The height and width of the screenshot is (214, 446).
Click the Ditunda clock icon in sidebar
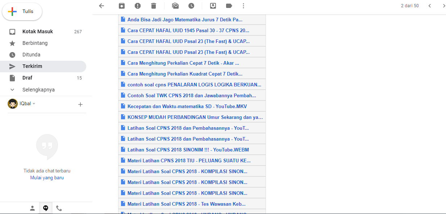[x=12, y=55]
